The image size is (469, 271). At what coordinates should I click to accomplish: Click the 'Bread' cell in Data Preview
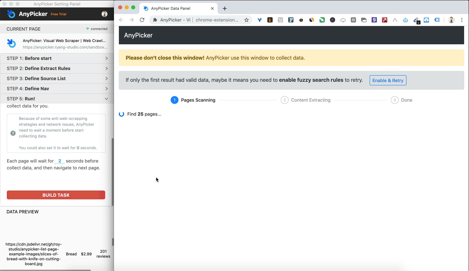71,254
